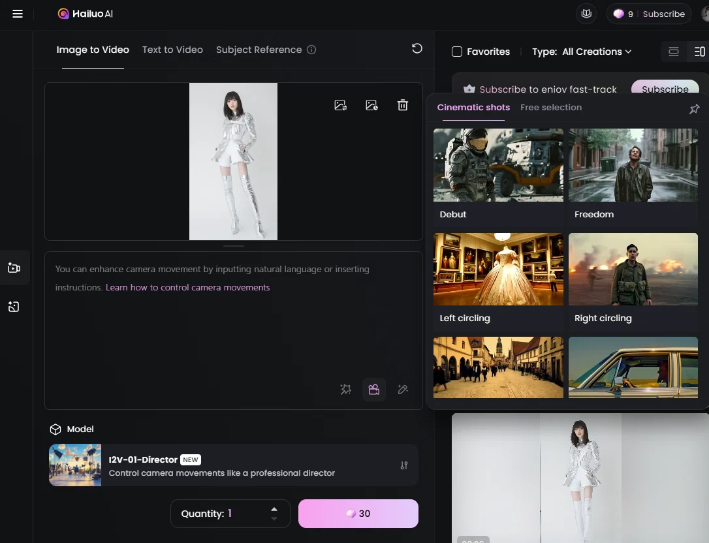Open the hamburger menu
Viewport: 709px width, 543px height.
[x=18, y=14]
